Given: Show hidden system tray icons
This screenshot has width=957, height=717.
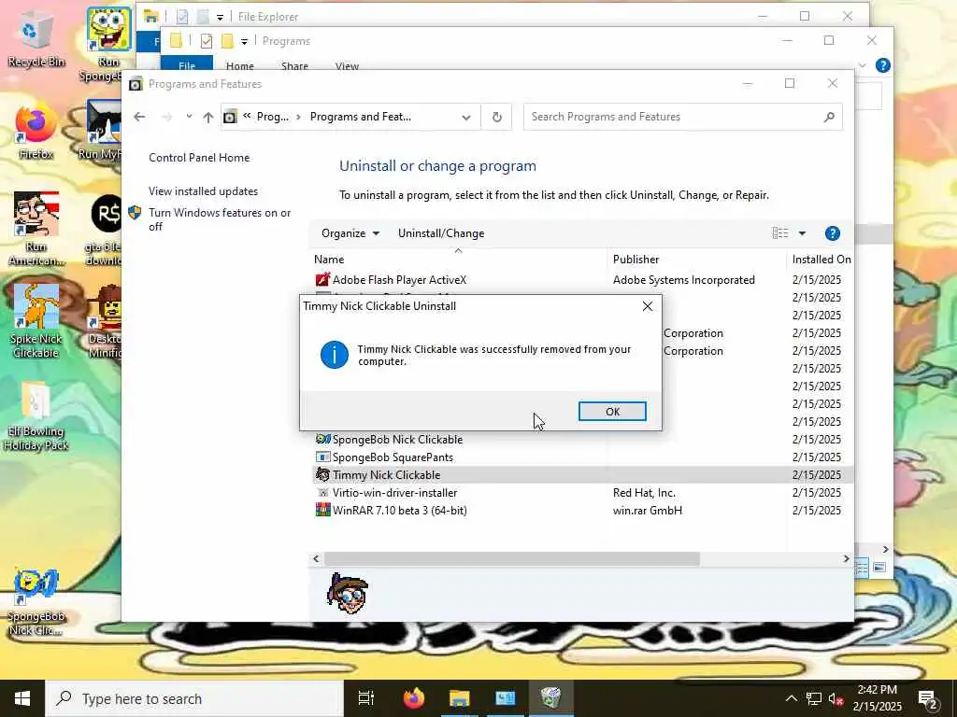Looking at the screenshot, I should 791,698.
